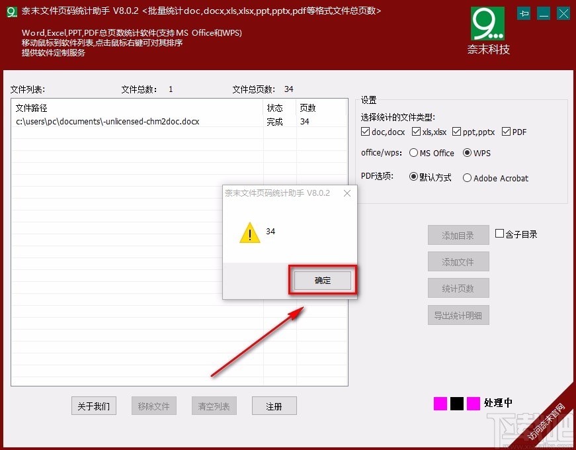The height and width of the screenshot is (450, 576).
Task: Click the 确定 button in the dialog
Action: pos(323,281)
